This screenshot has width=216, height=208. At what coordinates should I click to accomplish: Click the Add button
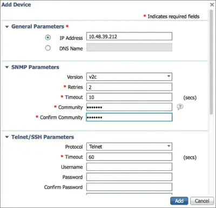pyautogui.click(x=179, y=201)
